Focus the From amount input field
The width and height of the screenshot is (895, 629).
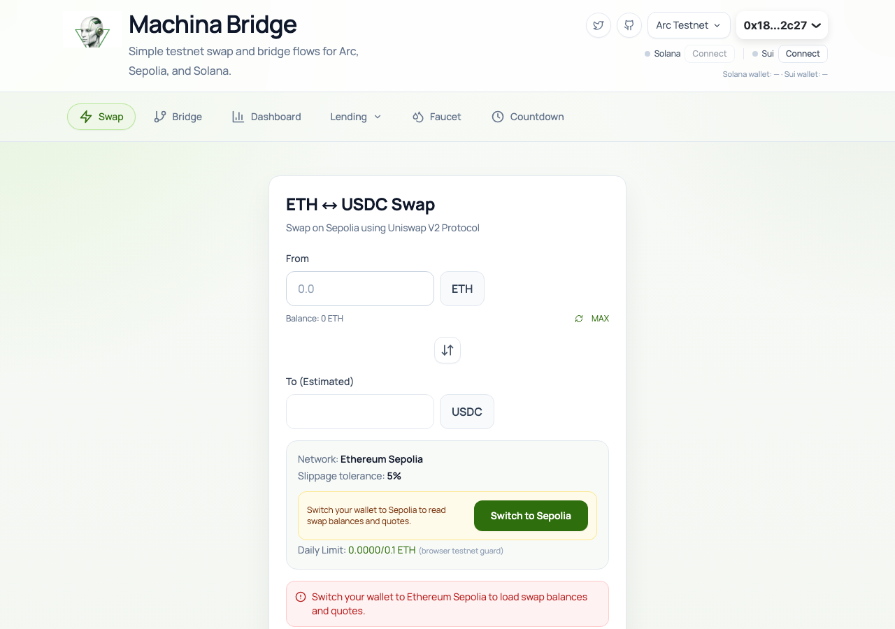(360, 289)
